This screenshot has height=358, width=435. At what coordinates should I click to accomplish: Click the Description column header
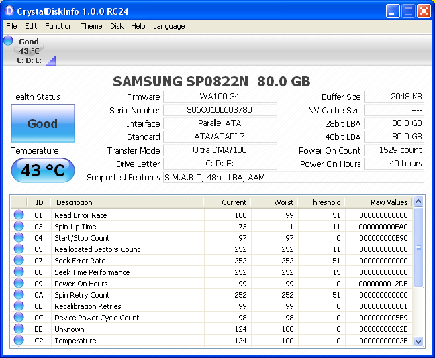click(127, 202)
